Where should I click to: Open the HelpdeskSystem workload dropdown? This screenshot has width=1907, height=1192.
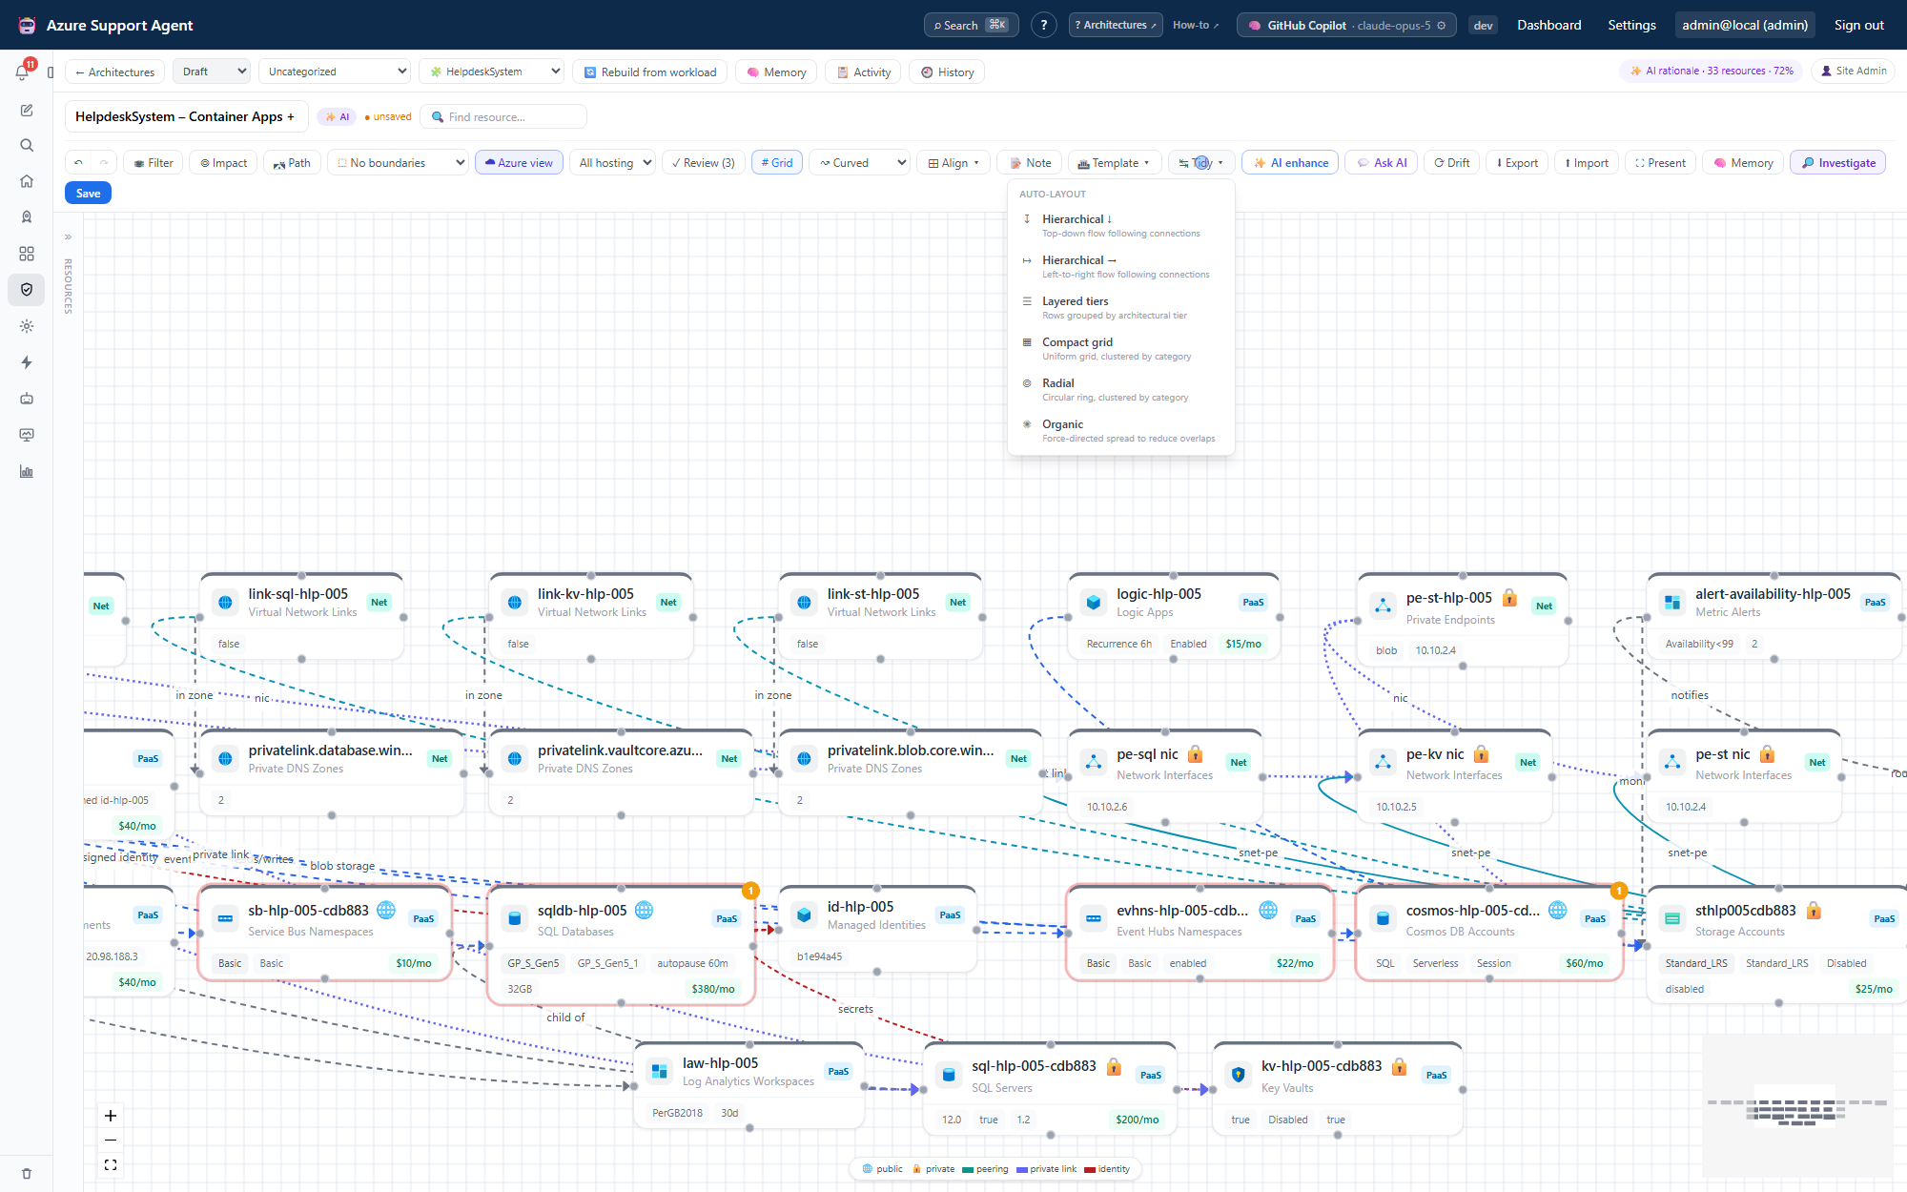(492, 72)
